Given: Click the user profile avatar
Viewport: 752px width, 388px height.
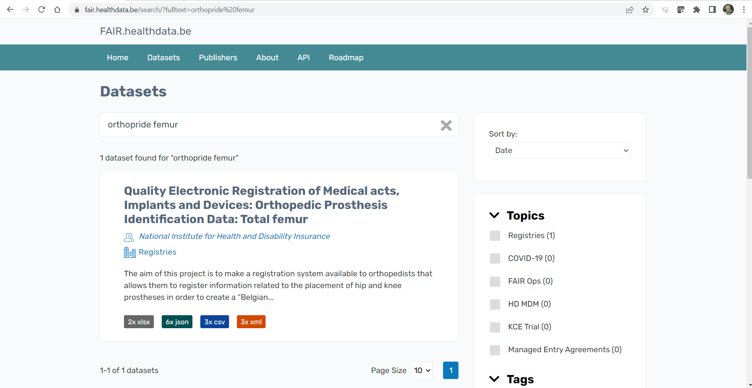Looking at the screenshot, I should pos(728,10).
